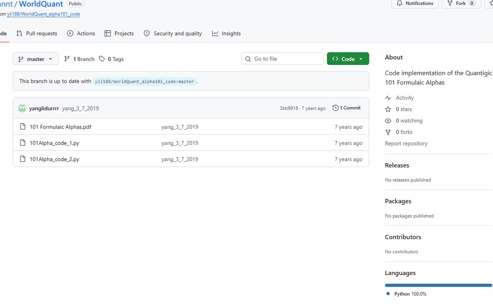Open the Releases heading link
493x308 pixels.
click(397, 165)
